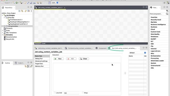Viewport: 170px width, 96px height.
Task: Click the link-with-editor icon in Repository toolbar
Action: point(25,11)
